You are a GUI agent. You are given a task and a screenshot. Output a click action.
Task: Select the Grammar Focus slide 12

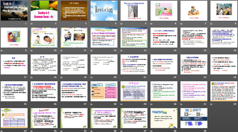(104, 37)
